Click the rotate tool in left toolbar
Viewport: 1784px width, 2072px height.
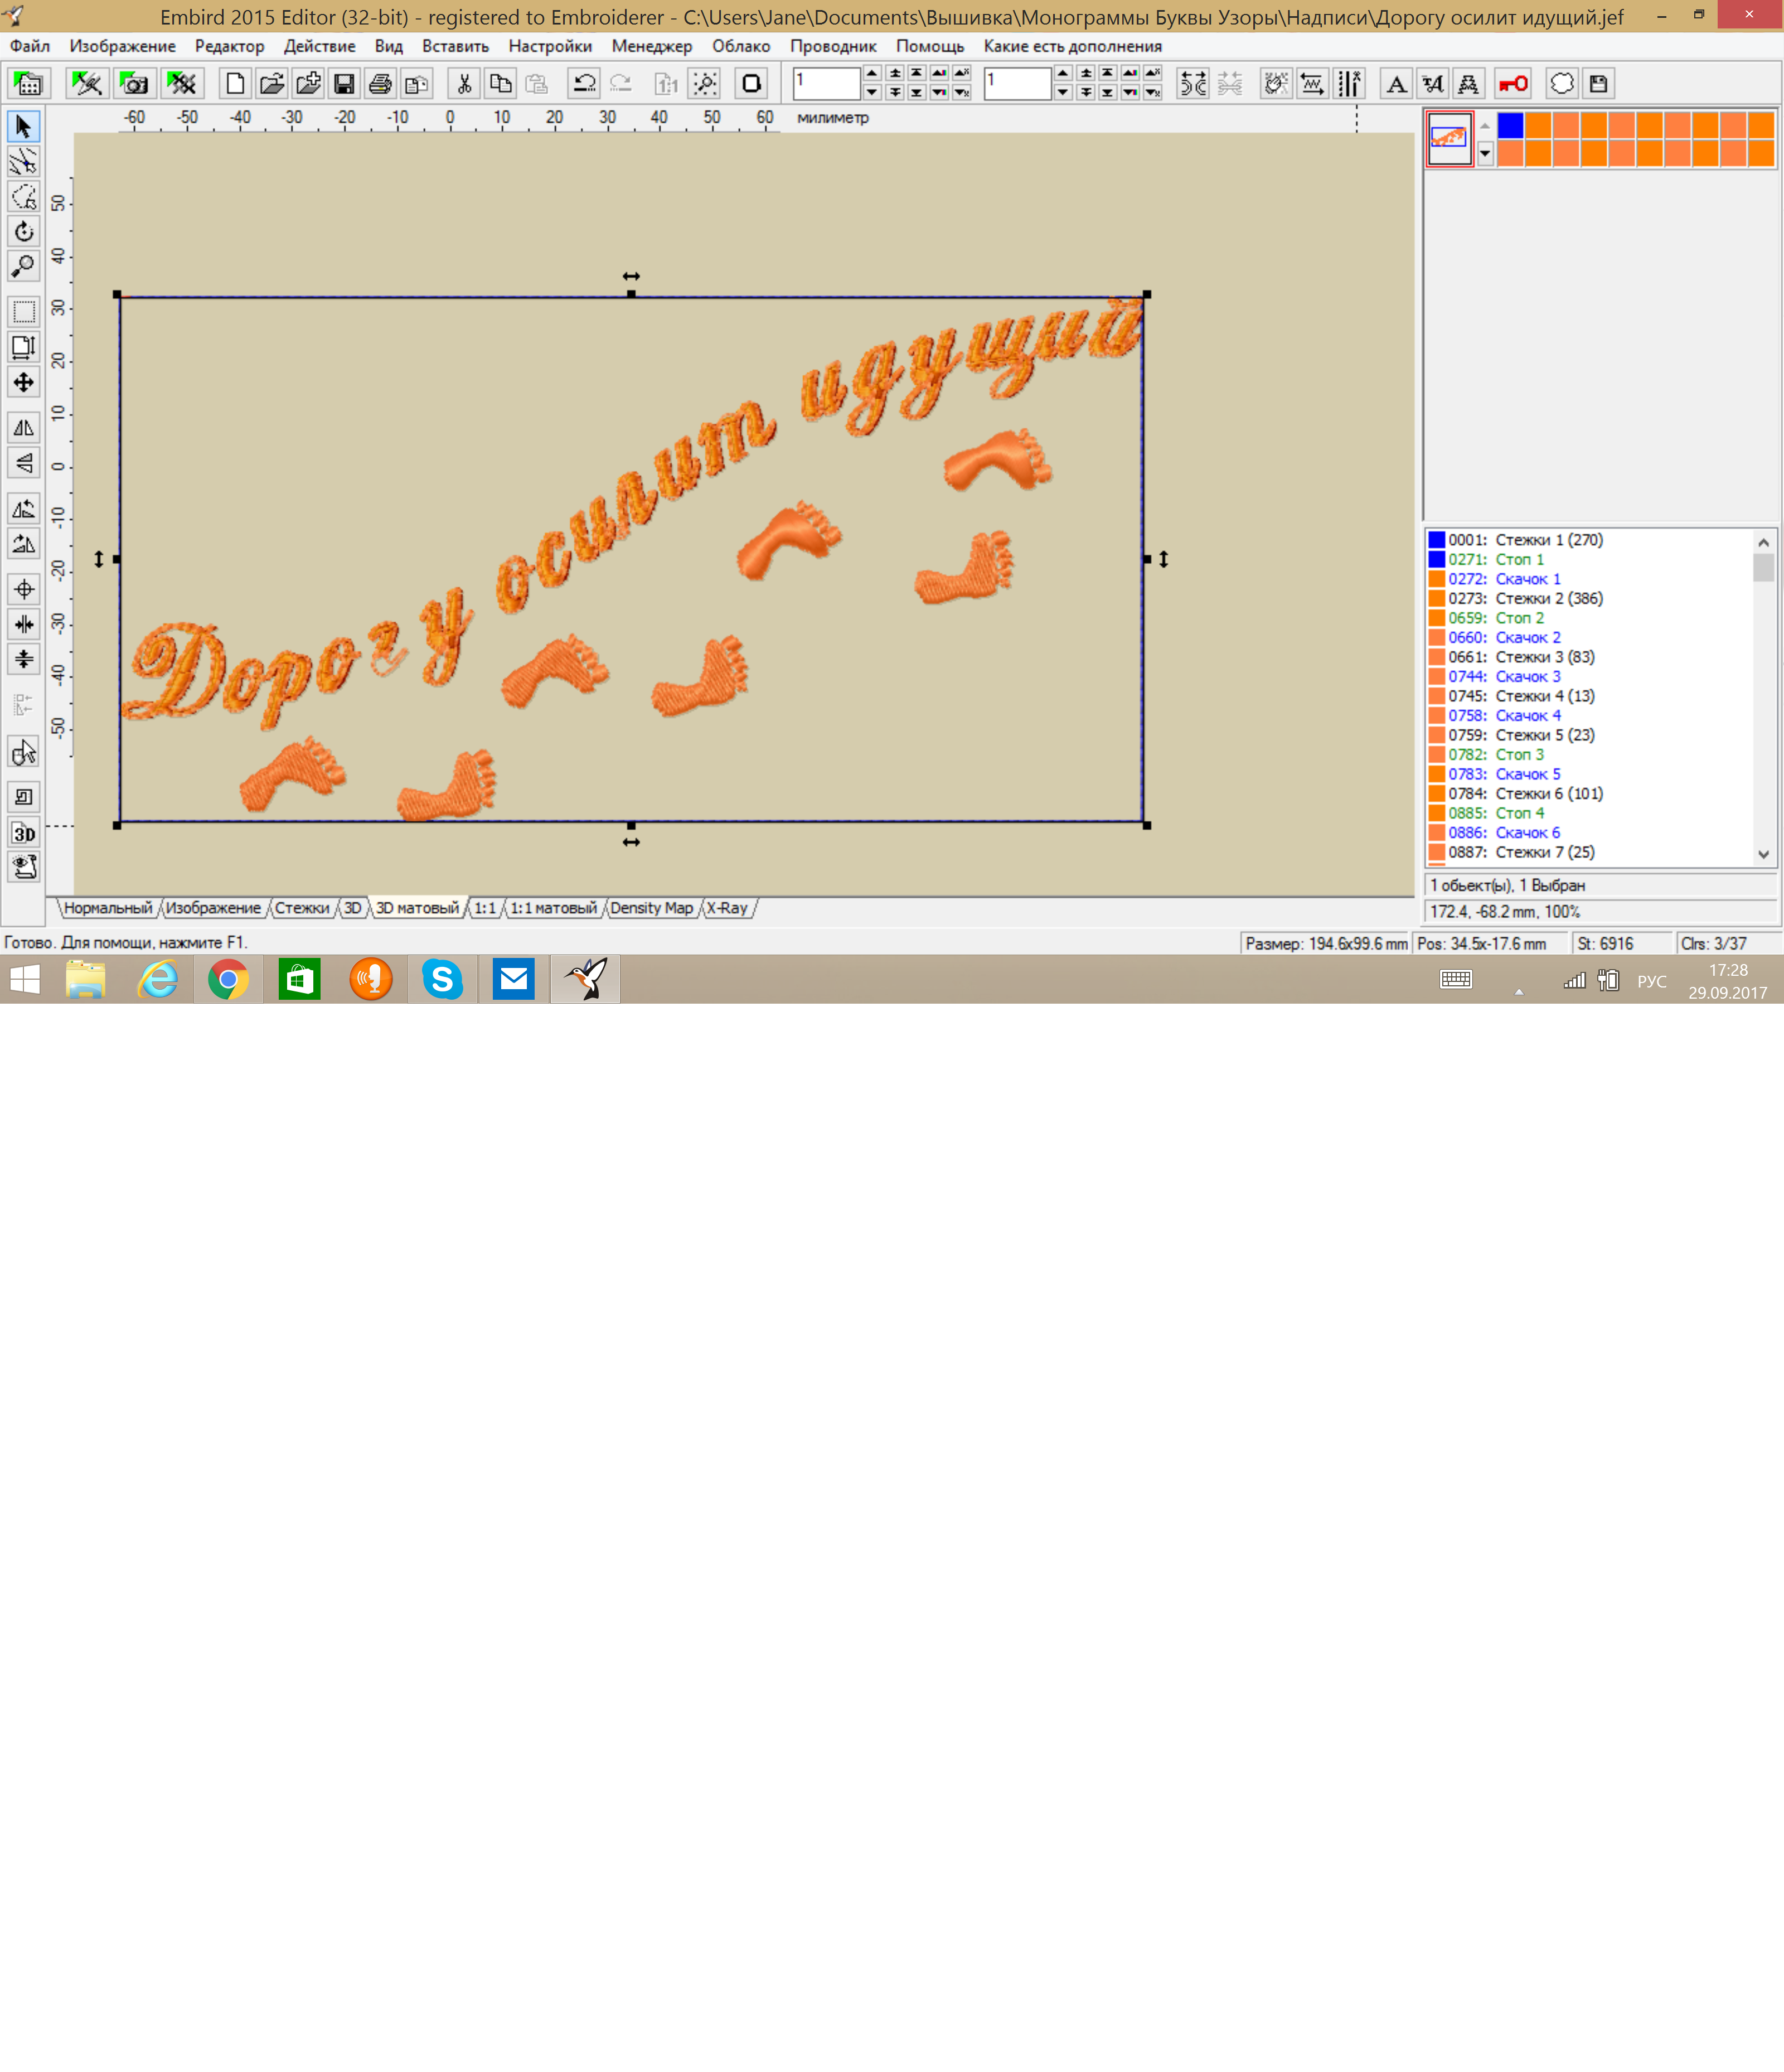pyautogui.click(x=23, y=231)
